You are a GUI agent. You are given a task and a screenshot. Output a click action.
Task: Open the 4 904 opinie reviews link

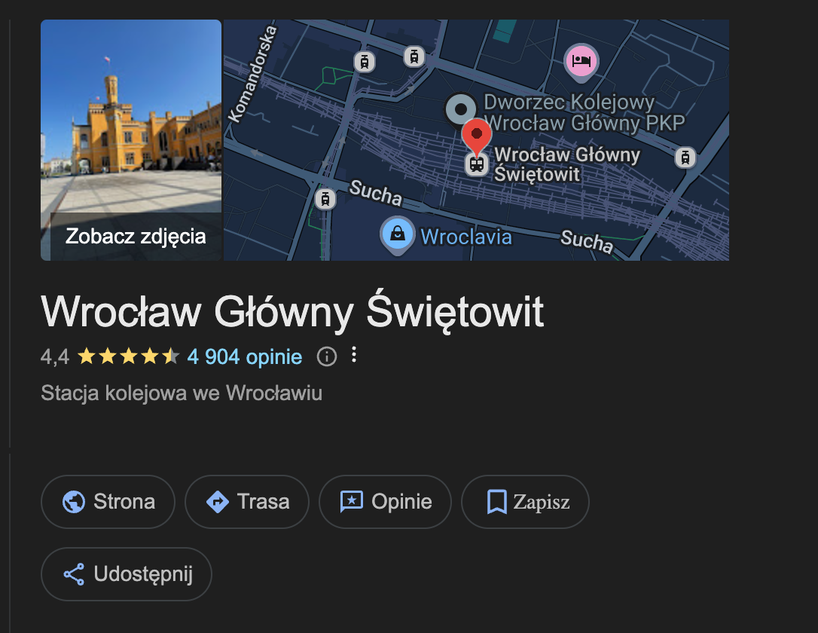[245, 356]
